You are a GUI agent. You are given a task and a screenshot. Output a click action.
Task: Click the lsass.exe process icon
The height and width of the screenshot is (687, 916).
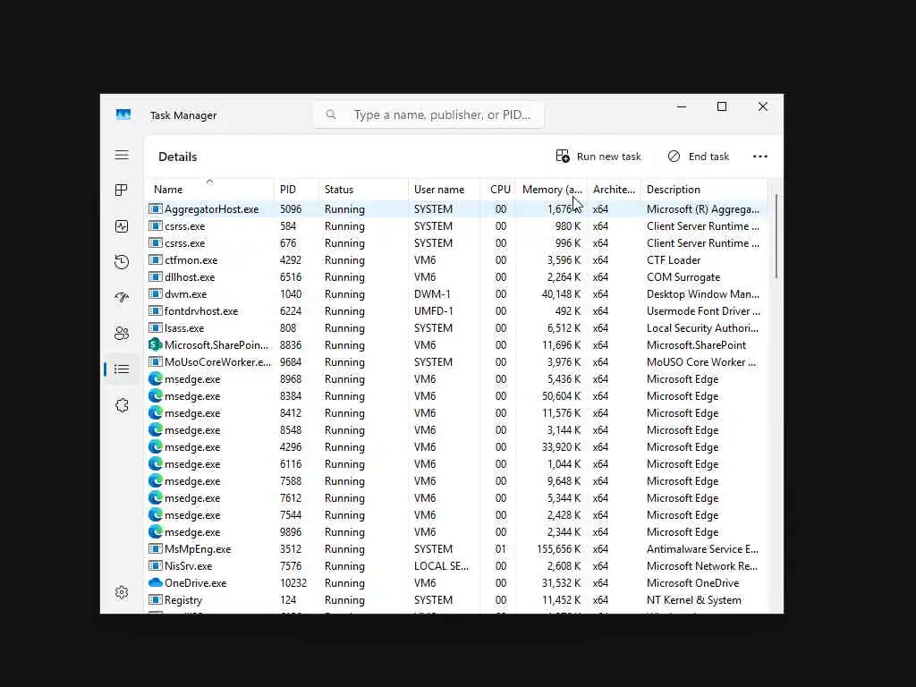point(155,327)
